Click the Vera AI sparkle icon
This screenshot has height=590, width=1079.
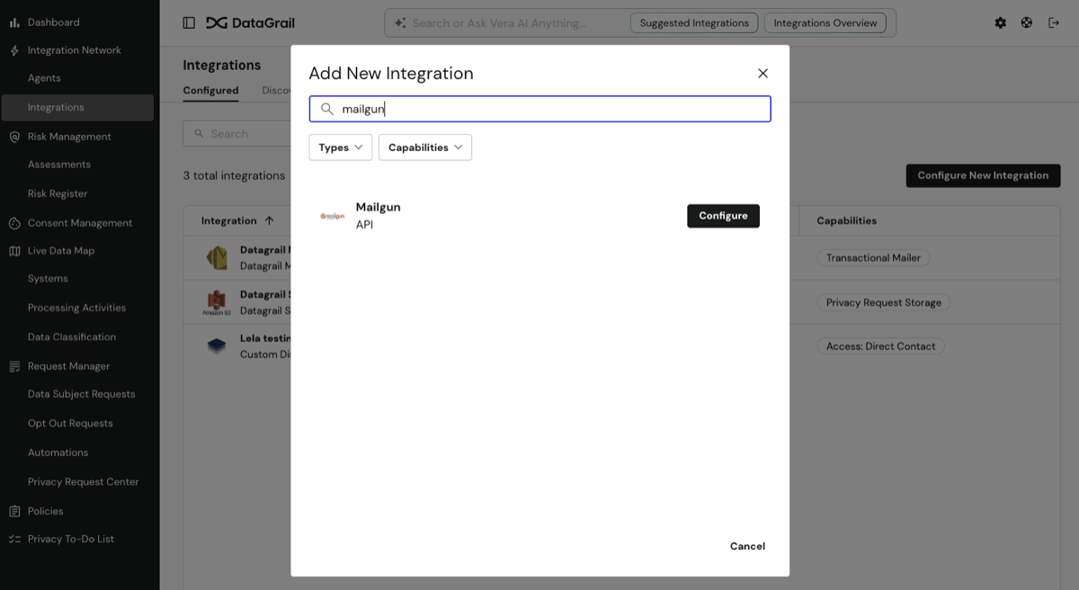pos(400,23)
